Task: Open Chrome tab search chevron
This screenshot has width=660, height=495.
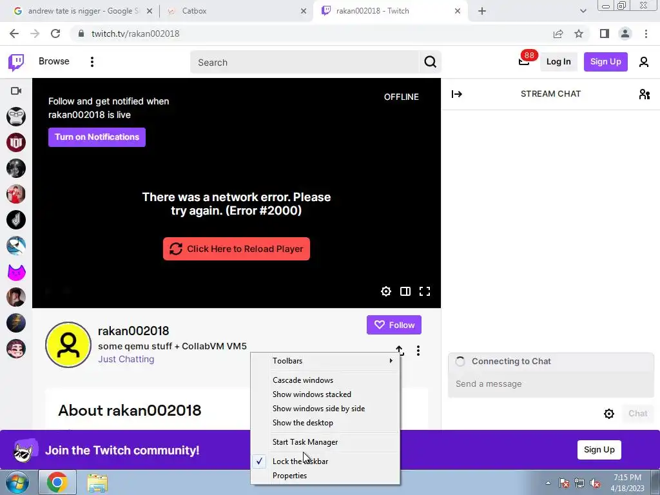Action: [583, 11]
